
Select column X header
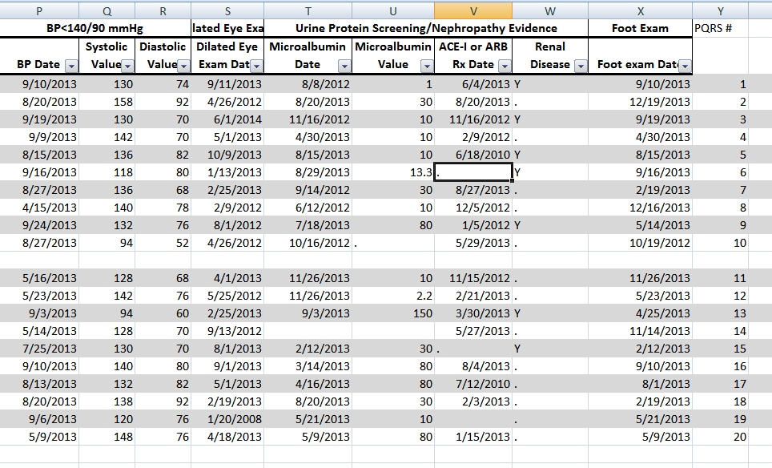[x=640, y=11]
